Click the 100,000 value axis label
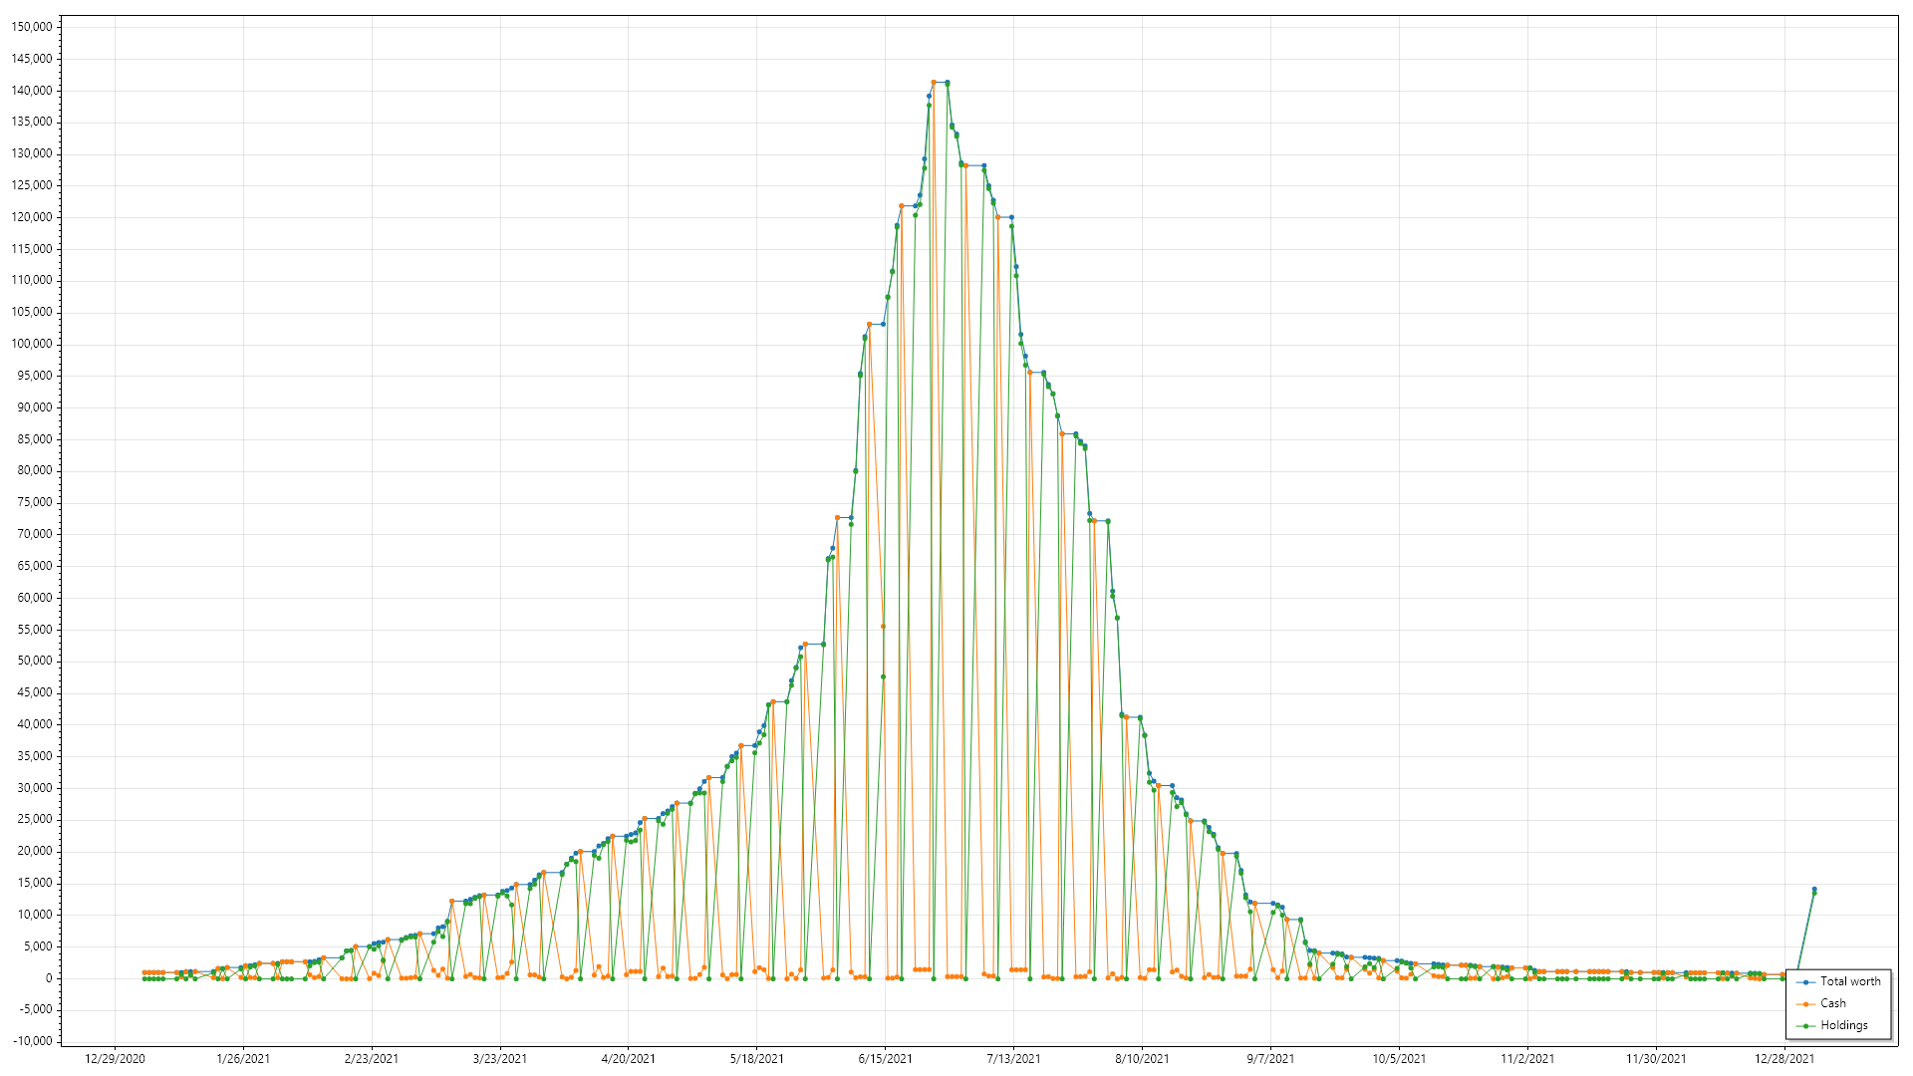Image resolution: width=1913 pixels, height=1076 pixels. [x=32, y=344]
